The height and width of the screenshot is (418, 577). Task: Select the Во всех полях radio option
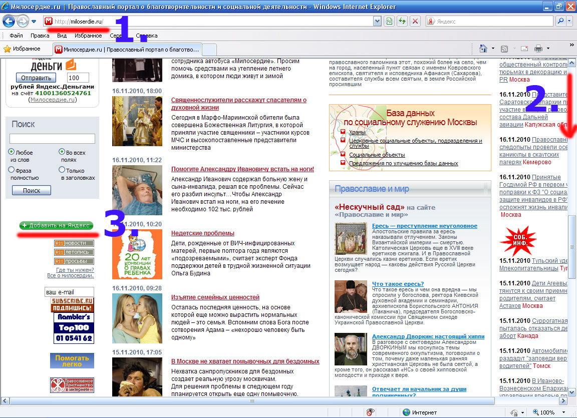click(x=62, y=152)
